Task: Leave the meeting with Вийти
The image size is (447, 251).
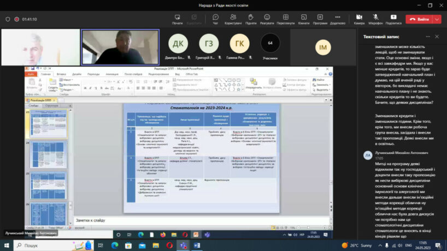Action: tap(419, 19)
